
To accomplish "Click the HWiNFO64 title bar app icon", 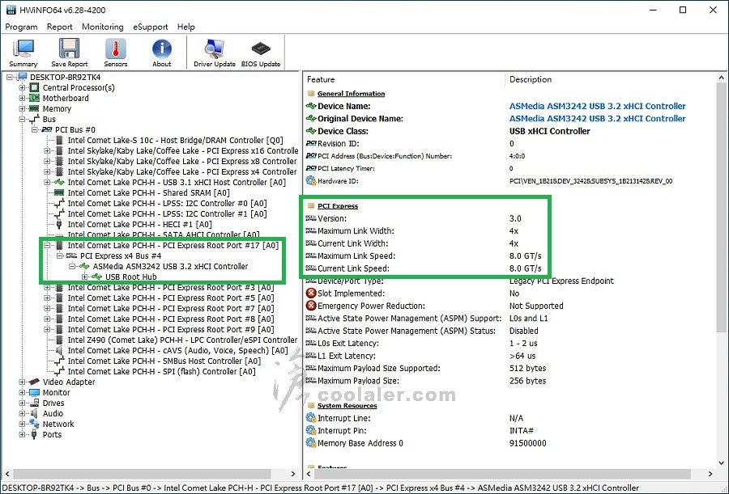I will point(11,10).
